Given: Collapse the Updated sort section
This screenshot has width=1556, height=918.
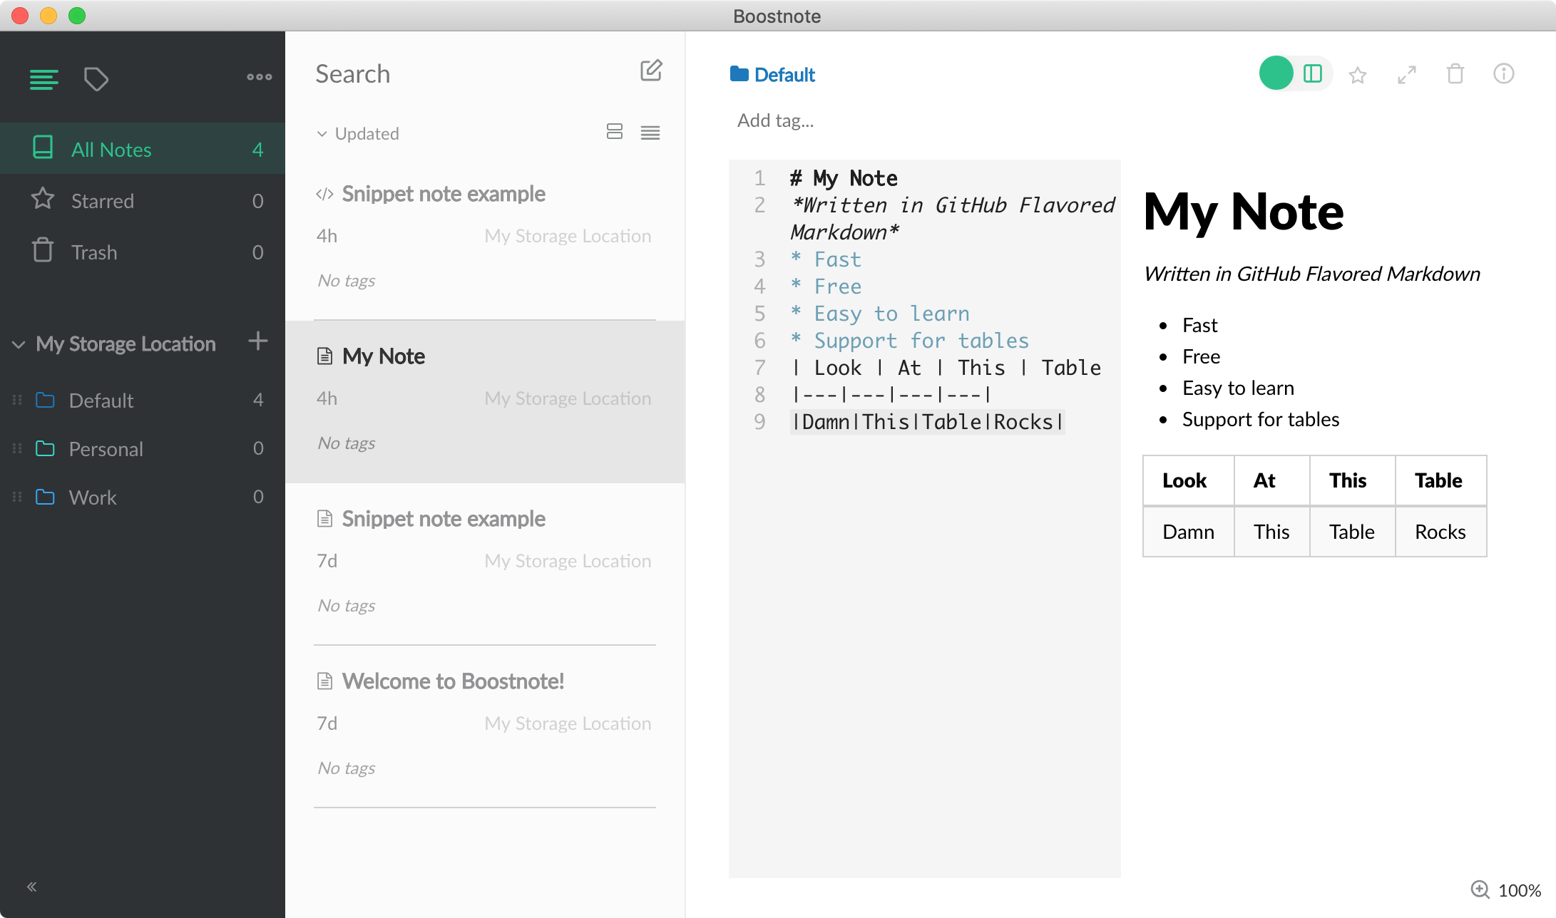Looking at the screenshot, I should (x=322, y=133).
